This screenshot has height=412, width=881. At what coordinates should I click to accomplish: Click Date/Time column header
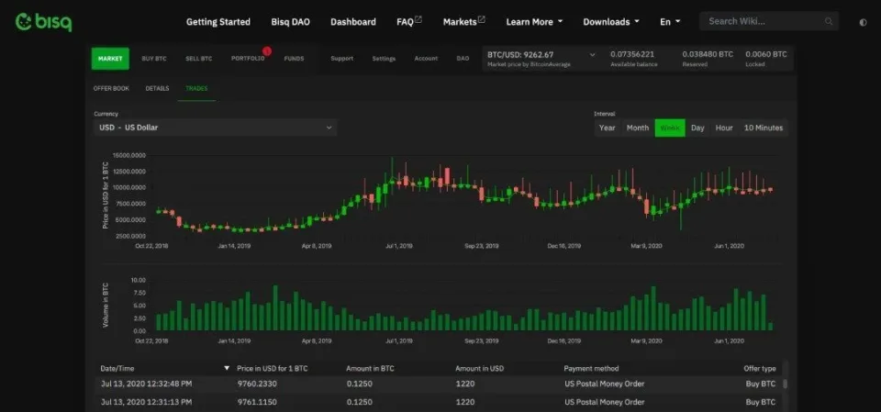click(117, 369)
